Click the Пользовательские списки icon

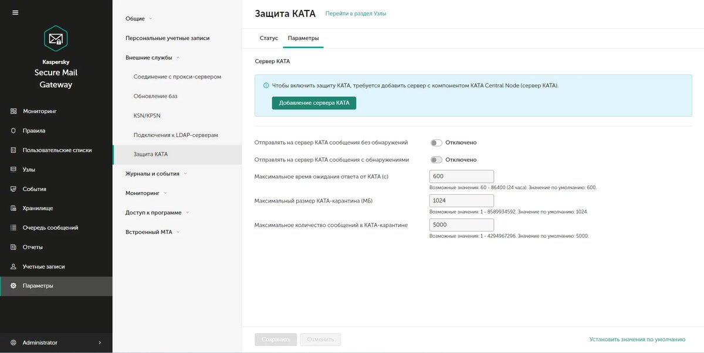(x=13, y=150)
